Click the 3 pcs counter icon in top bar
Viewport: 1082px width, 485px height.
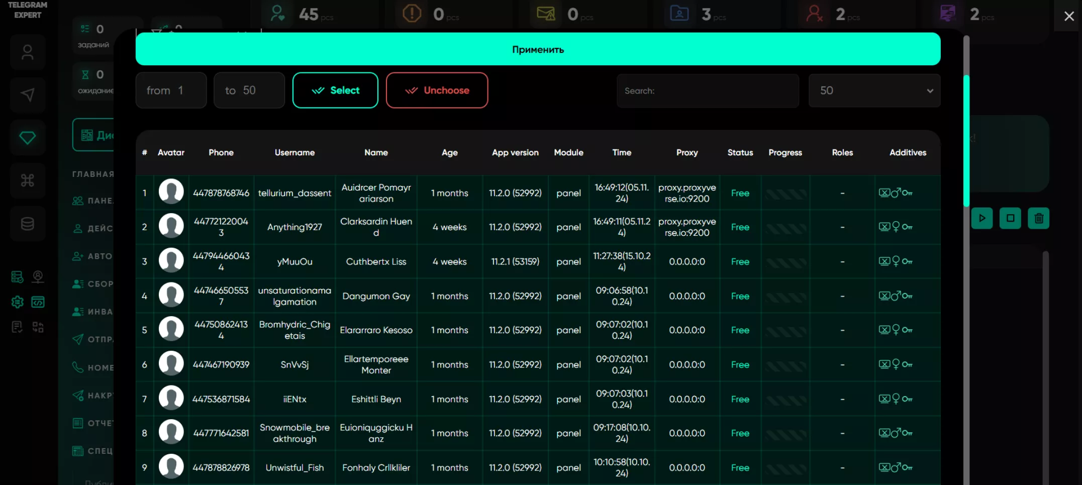click(679, 13)
